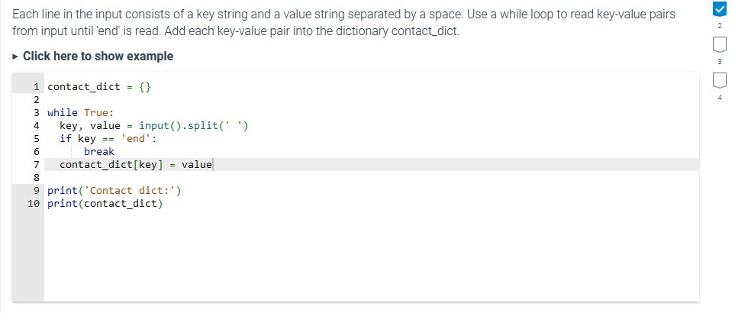Open level 4 progress marker

(719, 80)
